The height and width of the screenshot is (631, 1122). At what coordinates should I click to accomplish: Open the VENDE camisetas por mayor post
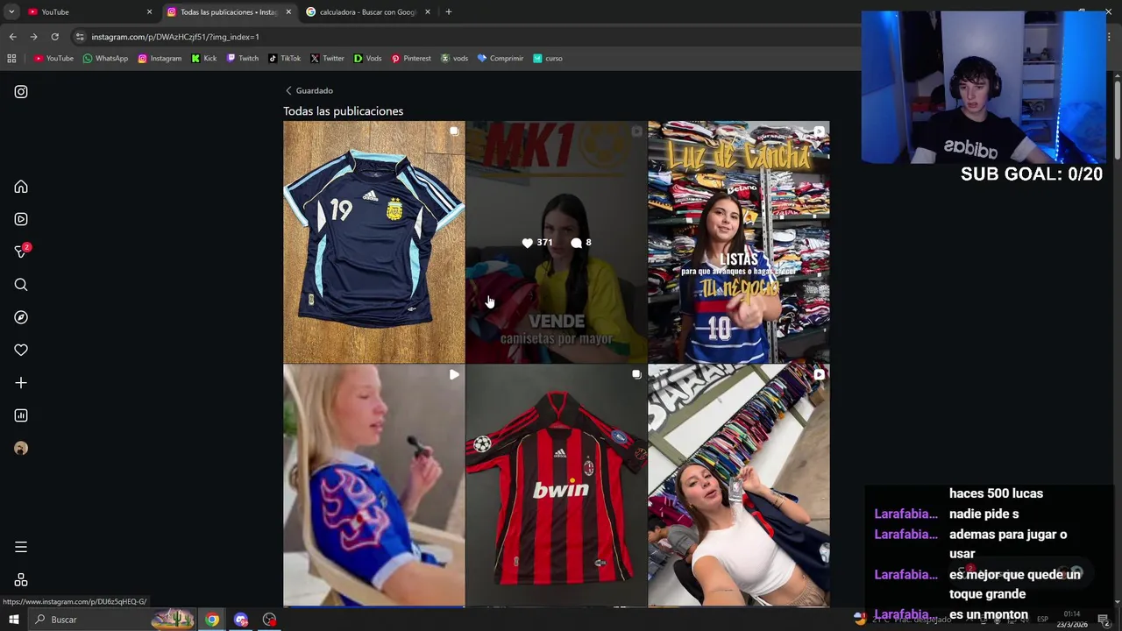click(557, 242)
